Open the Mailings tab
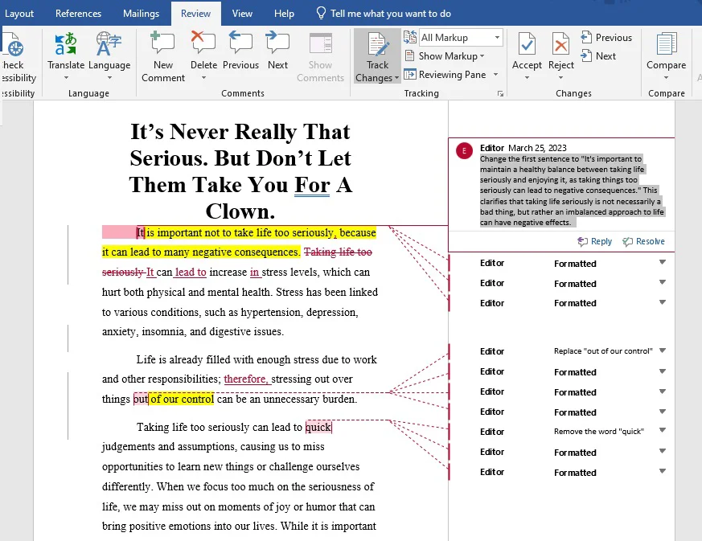702x541 pixels. pyautogui.click(x=141, y=14)
